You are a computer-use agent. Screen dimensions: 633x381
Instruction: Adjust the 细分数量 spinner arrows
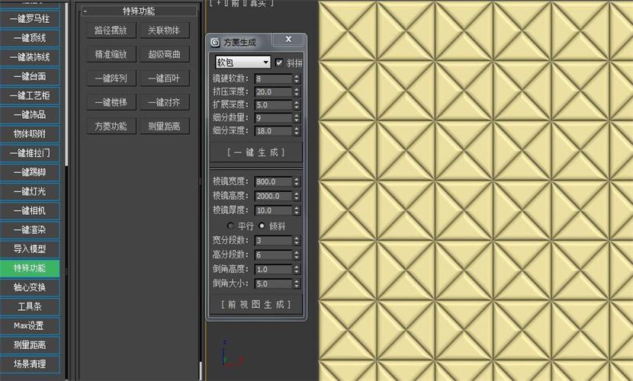[297, 118]
